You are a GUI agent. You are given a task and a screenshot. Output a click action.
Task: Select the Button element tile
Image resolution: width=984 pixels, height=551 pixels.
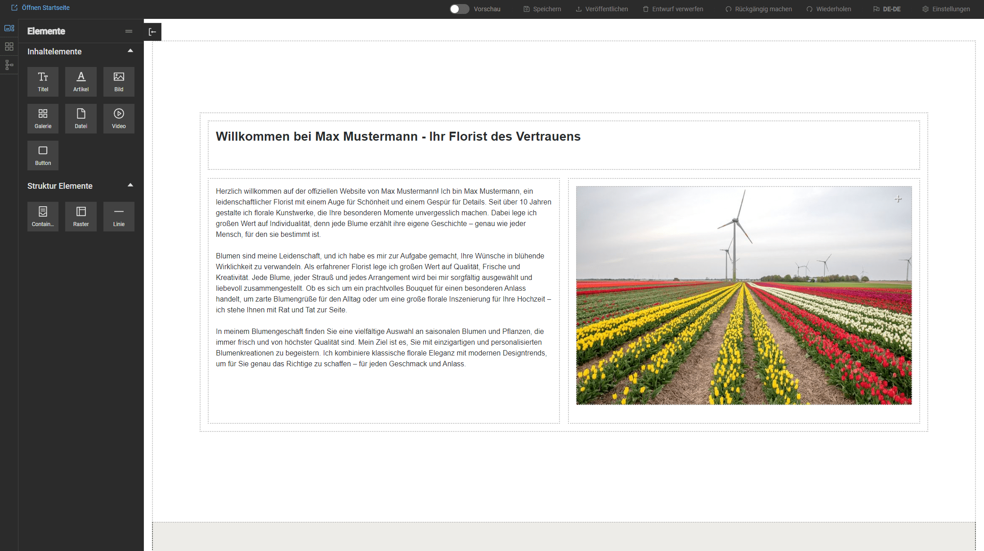tap(43, 155)
